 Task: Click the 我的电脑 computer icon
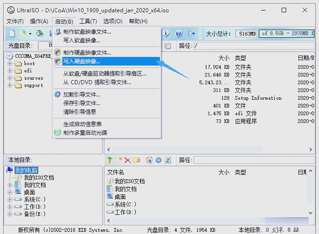coord(10,170)
